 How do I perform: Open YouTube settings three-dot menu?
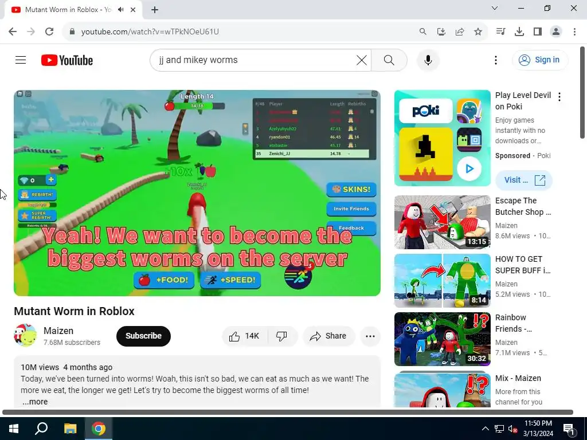point(496,60)
